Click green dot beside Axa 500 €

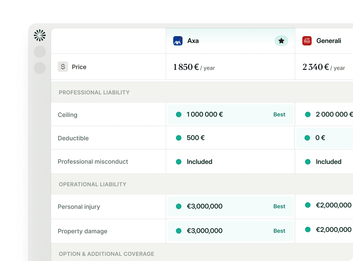tap(179, 138)
